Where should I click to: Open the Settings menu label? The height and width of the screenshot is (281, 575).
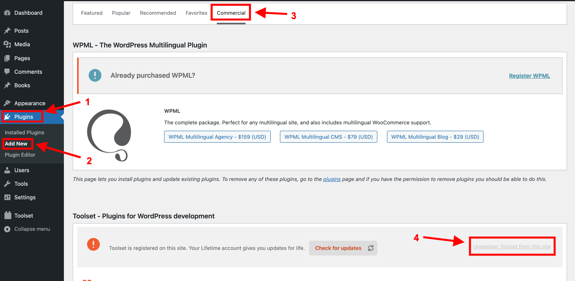click(x=25, y=197)
